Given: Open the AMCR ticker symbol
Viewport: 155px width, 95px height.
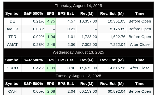Looking at the screenshot, I should click(12, 29).
